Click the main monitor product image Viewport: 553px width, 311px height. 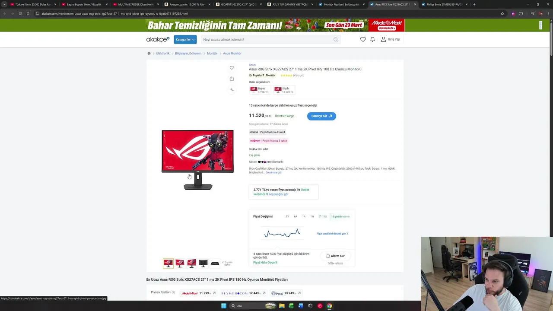198,160
